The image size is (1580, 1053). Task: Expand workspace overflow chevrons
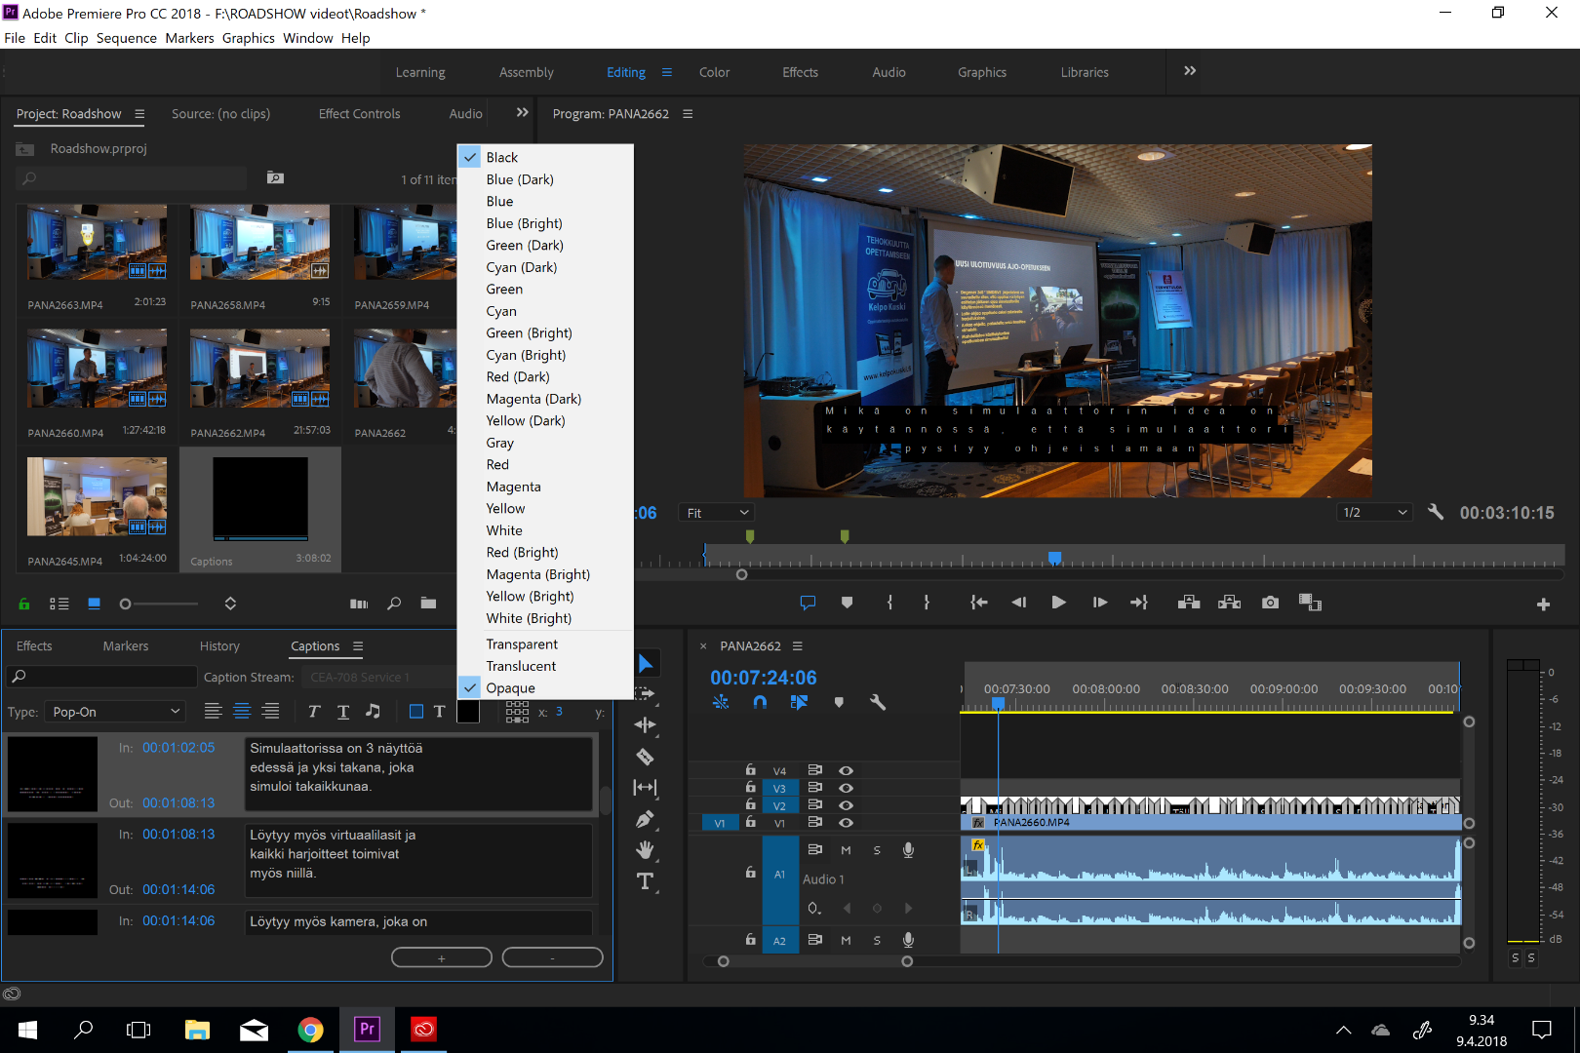pyautogui.click(x=1190, y=71)
